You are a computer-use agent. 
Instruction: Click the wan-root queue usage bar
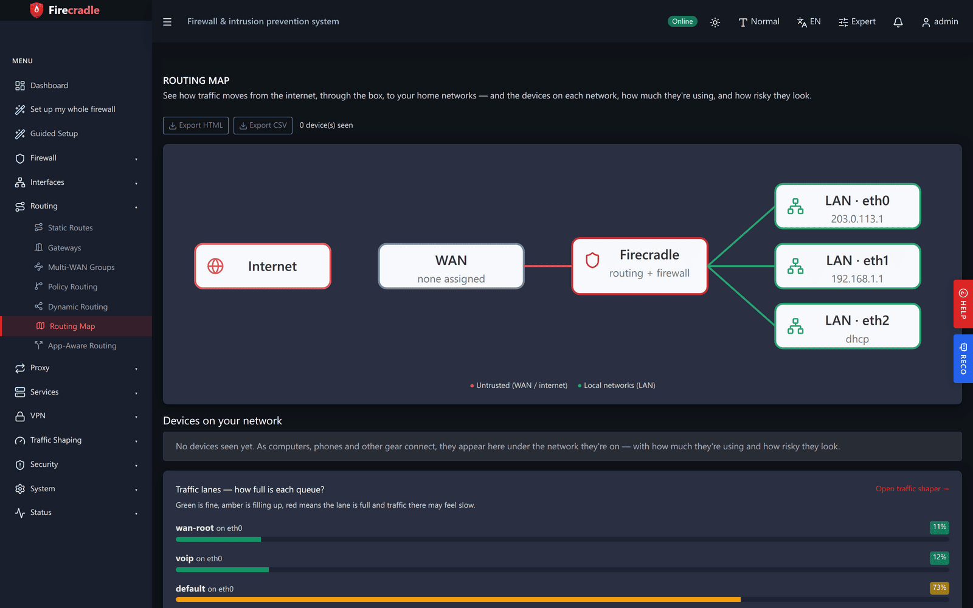tap(563, 539)
